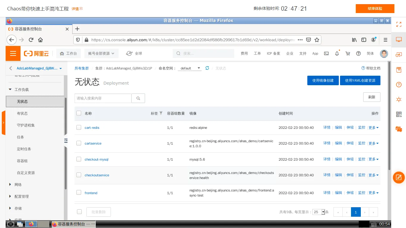Click the orange edit feedback button
406x228 pixels.
(x=399, y=178)
